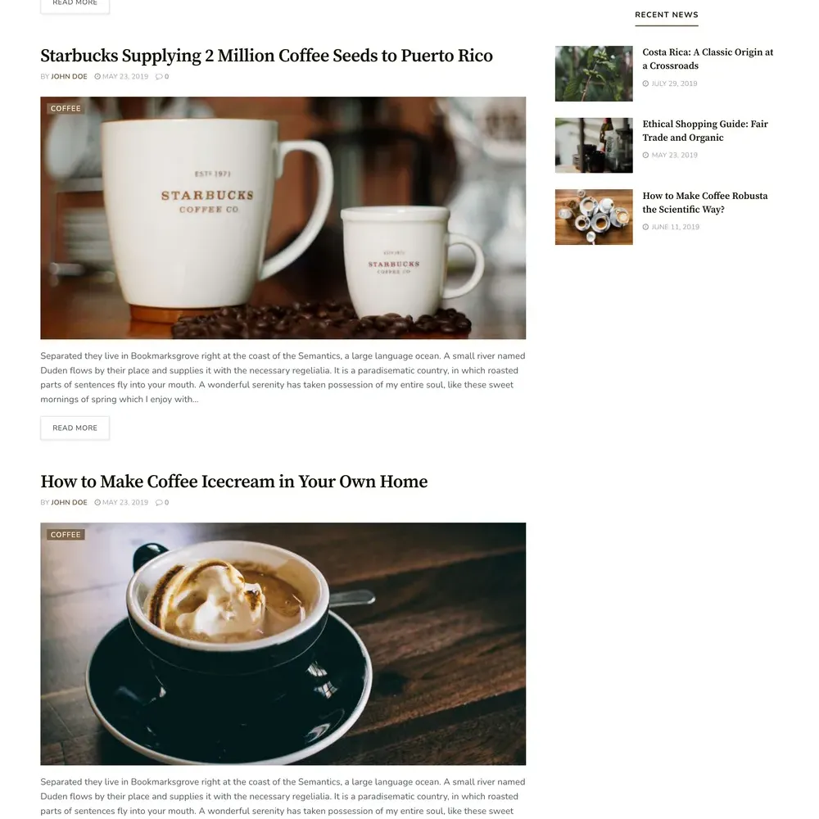The width and height of the screenshot is (819, 819).
Task: Open John Doe author link on Icecream post
Action: (x=69, y=503)
